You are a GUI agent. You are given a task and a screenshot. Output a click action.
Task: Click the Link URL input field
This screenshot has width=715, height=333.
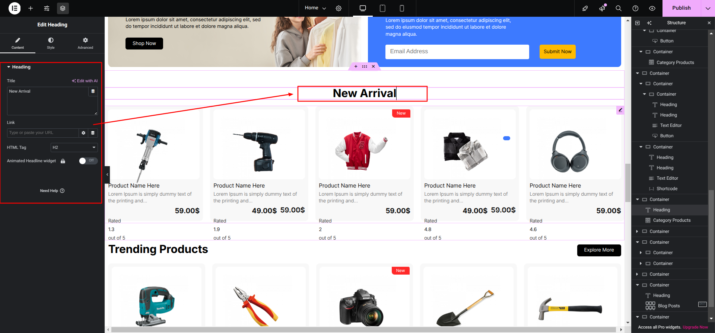point(43,133)
